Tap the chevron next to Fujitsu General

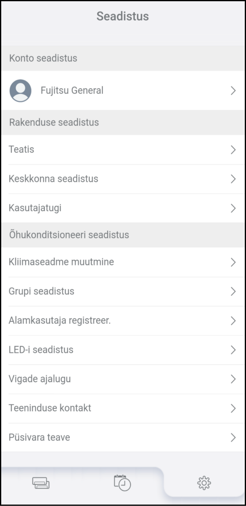[x=233, y=91]
